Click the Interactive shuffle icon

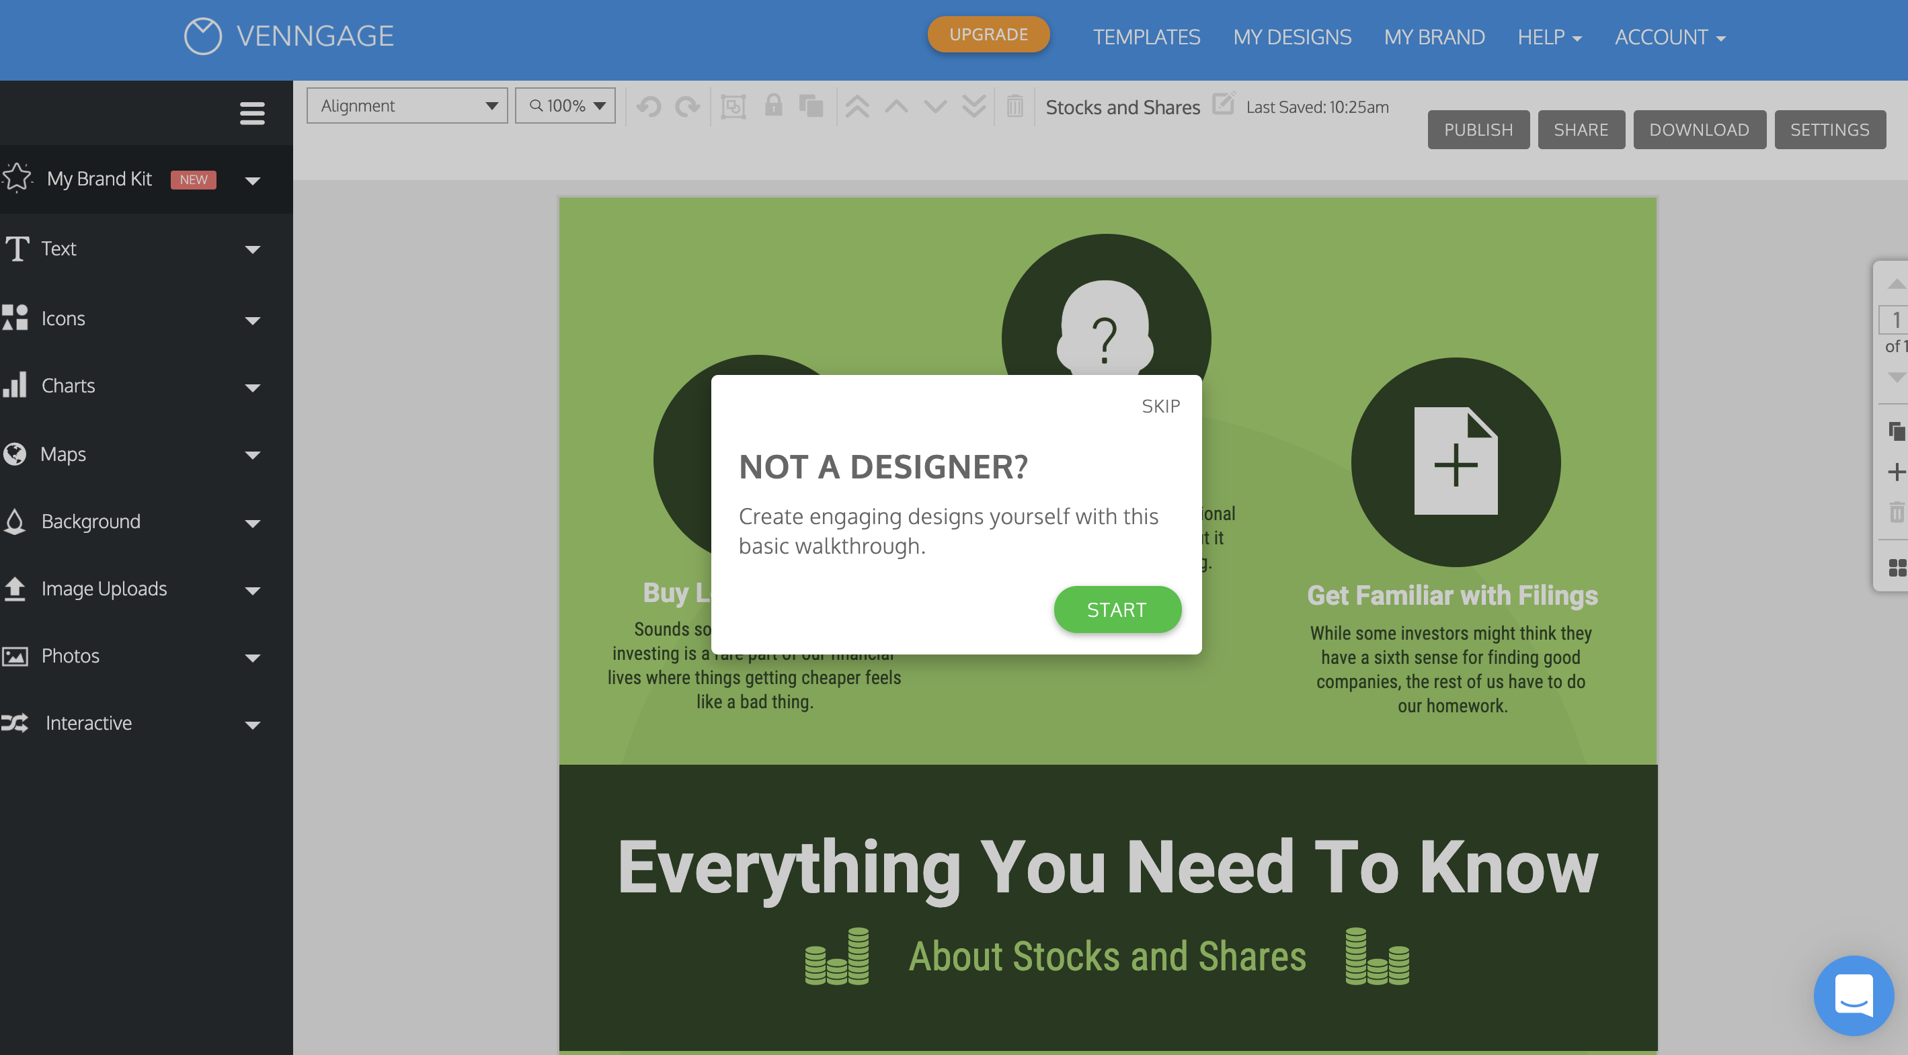pos(15,722)
